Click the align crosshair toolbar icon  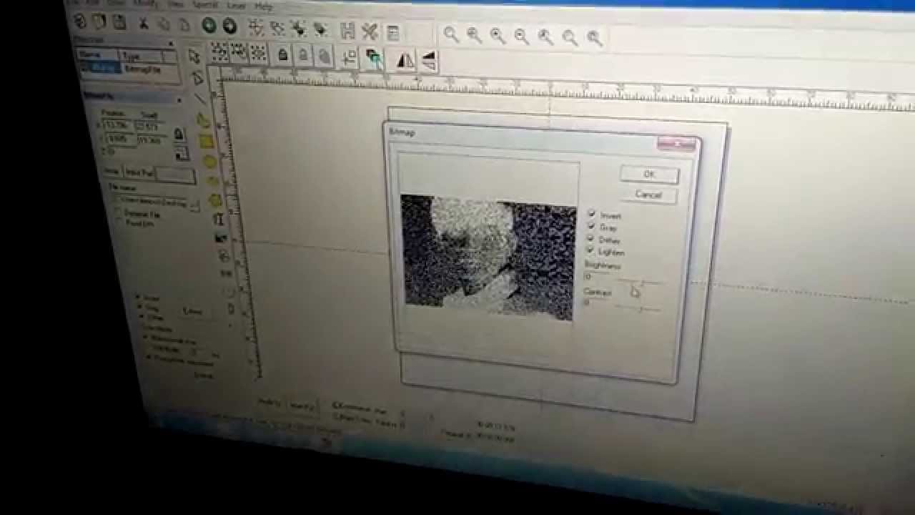click(350, 58)
